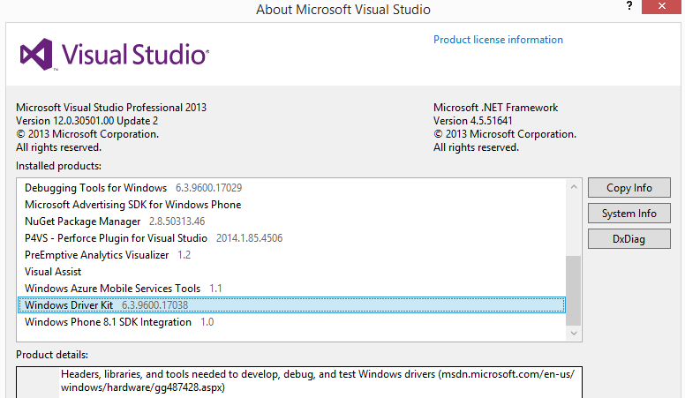This screenshot has width=685, height=398.
Task: Click the System Info button
Action: tap(629, 214)
